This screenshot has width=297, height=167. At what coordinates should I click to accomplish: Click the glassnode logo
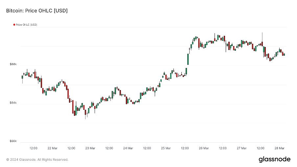[274, 159]
